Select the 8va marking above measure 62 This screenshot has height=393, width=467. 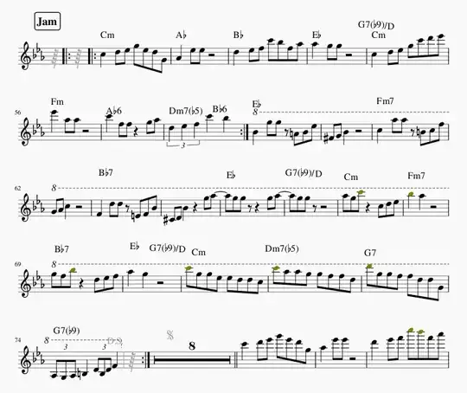[x=54, y=188]
